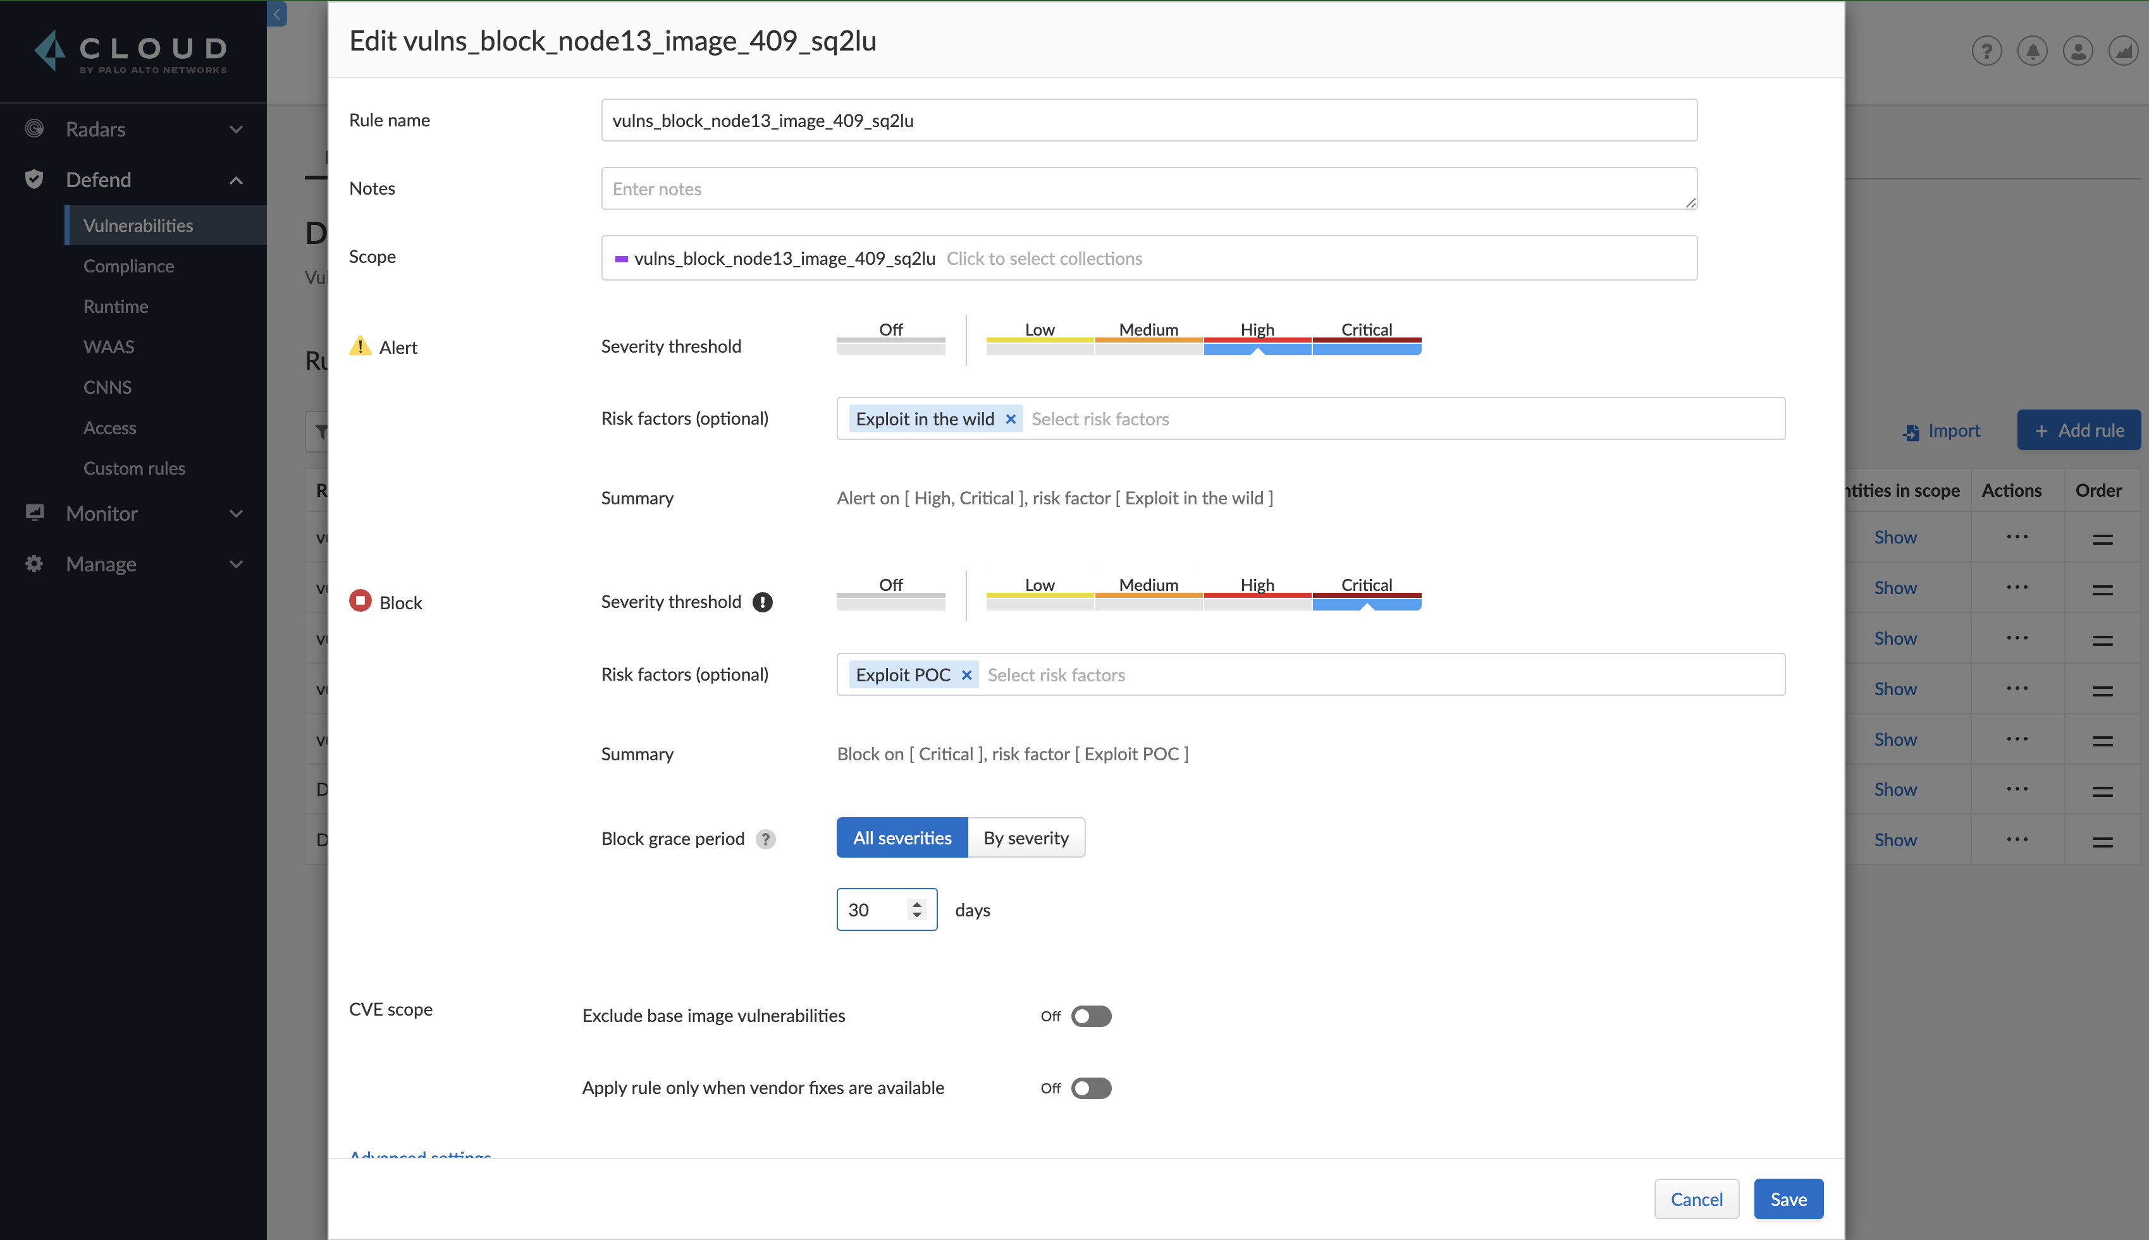Image resolution: width=2149 pixels, height=1240 pixels.
Task: Collapse the Defend menu chevron
Action: (x=236, y=179)
